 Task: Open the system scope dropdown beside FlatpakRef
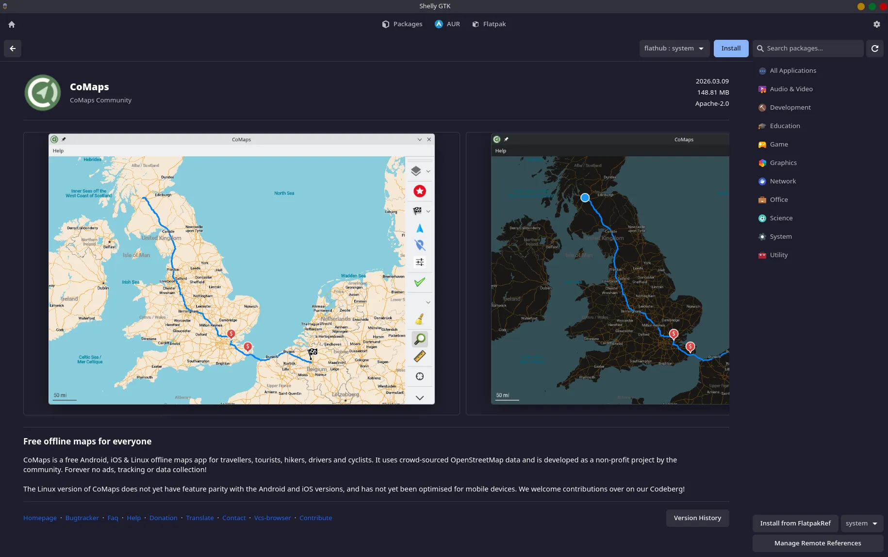pyautogui.click(x=862, y=524)
